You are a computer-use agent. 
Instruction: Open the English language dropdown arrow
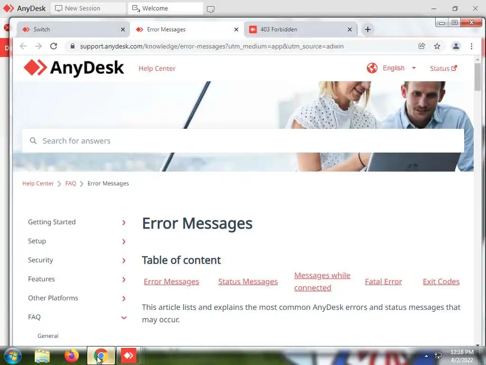(414, 68)
